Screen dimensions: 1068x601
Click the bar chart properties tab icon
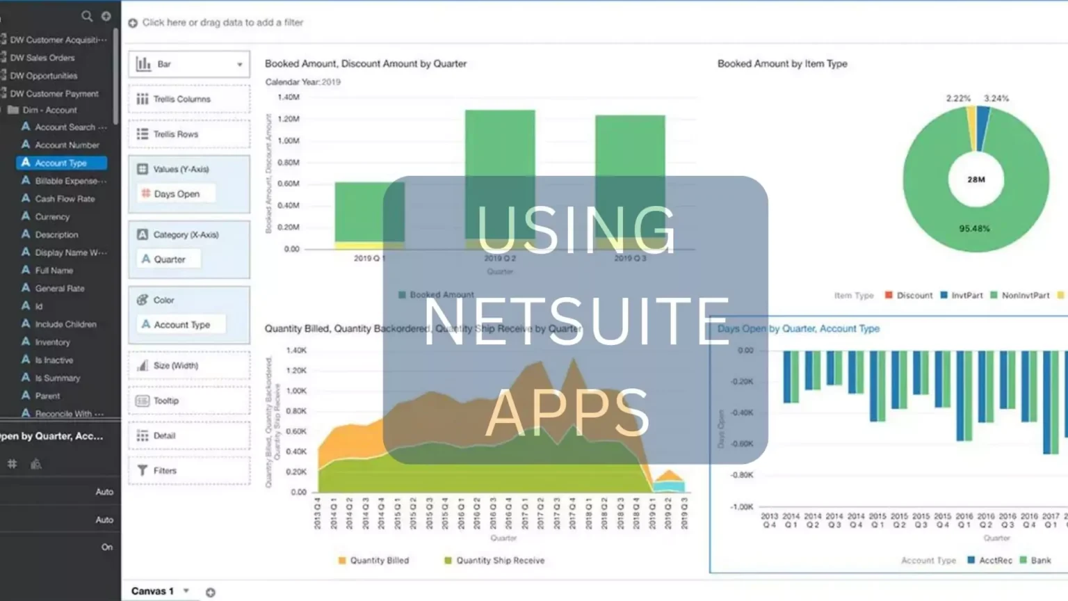point(36,464)
